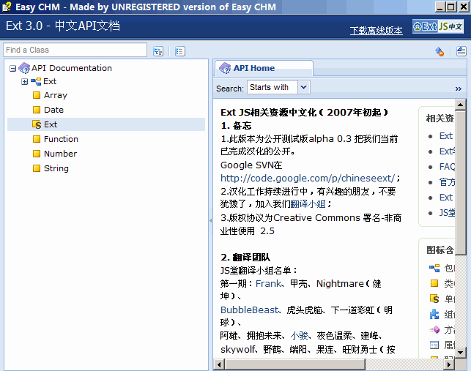Collapse the API Documentation tree node
The image size is (471, 371).
point(12,69)
